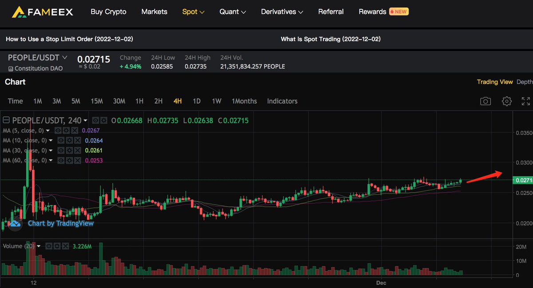Click Chart by TradingView link
This screenshot has width=533, height=288.
(x=60, y=223)
